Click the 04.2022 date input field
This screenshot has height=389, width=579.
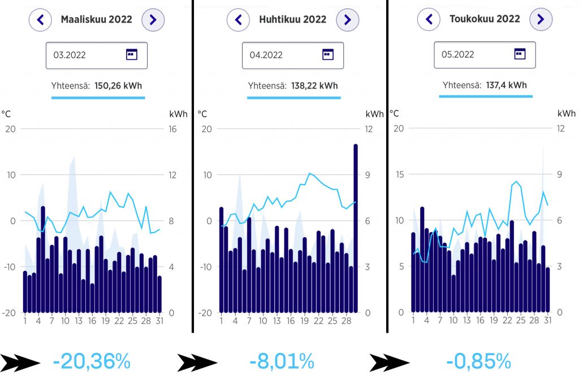293,55
